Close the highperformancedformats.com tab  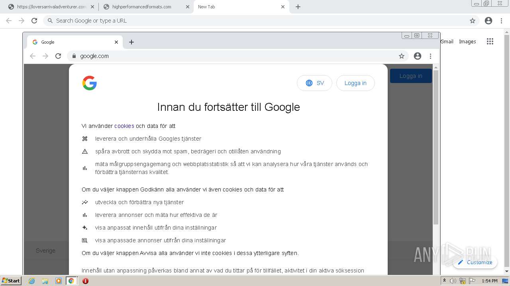(x=188, y=7)
